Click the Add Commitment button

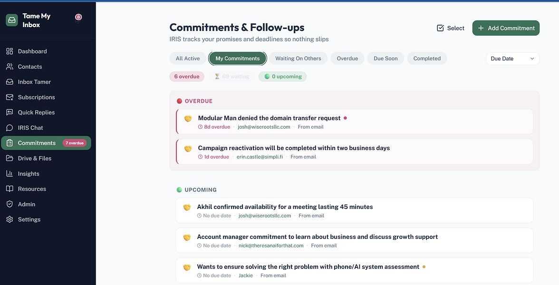tap(506, 28)
